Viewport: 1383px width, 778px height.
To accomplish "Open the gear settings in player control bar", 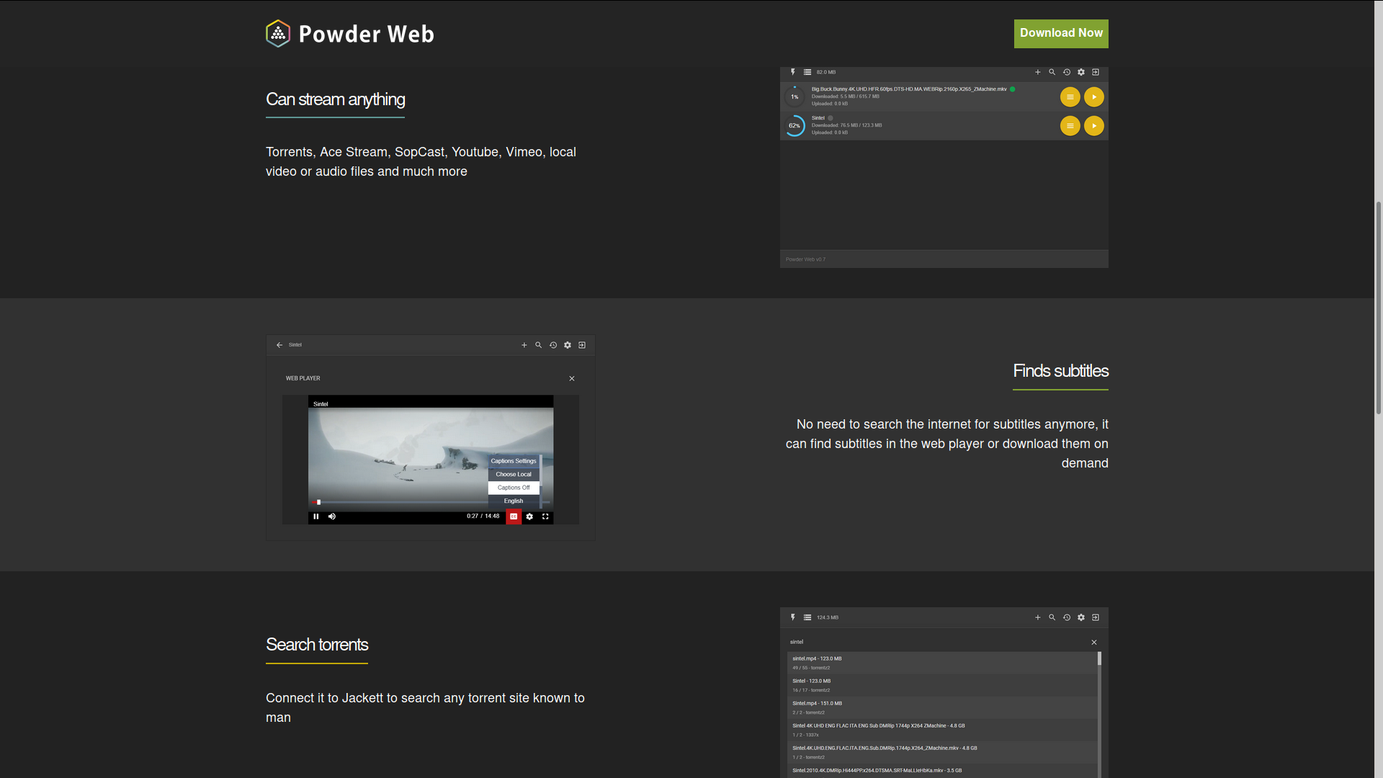I will (x=529, y=517).
